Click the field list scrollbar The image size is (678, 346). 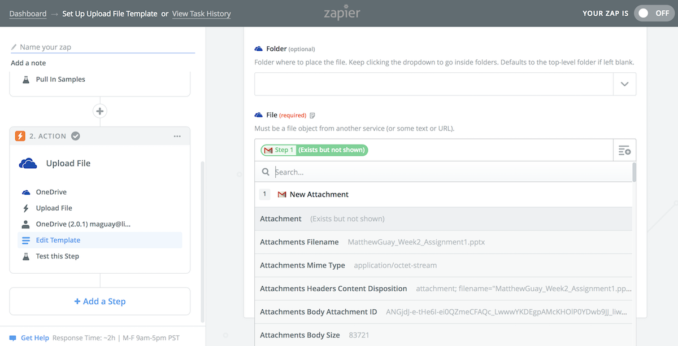coord(634,172)
